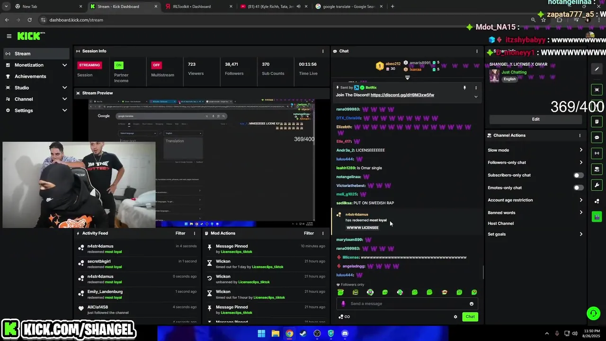Open the notes page icon in right sidebar
The image size is (606, 341).
597,122
